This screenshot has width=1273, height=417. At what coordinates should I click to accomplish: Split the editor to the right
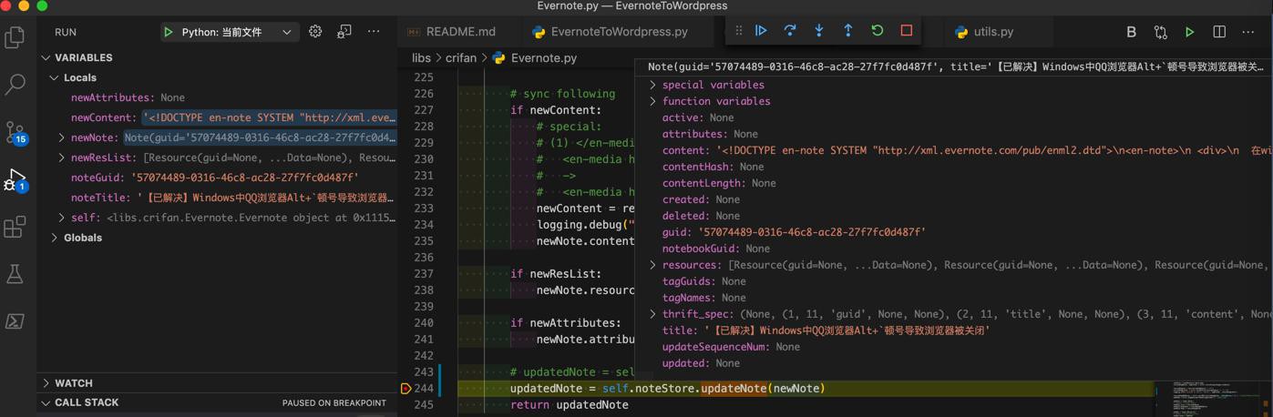pyautogui.click(x=1219, y=31)
